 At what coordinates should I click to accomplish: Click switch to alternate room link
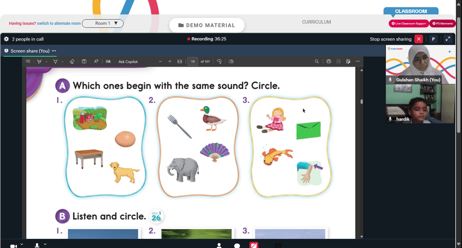pos(59,24)
